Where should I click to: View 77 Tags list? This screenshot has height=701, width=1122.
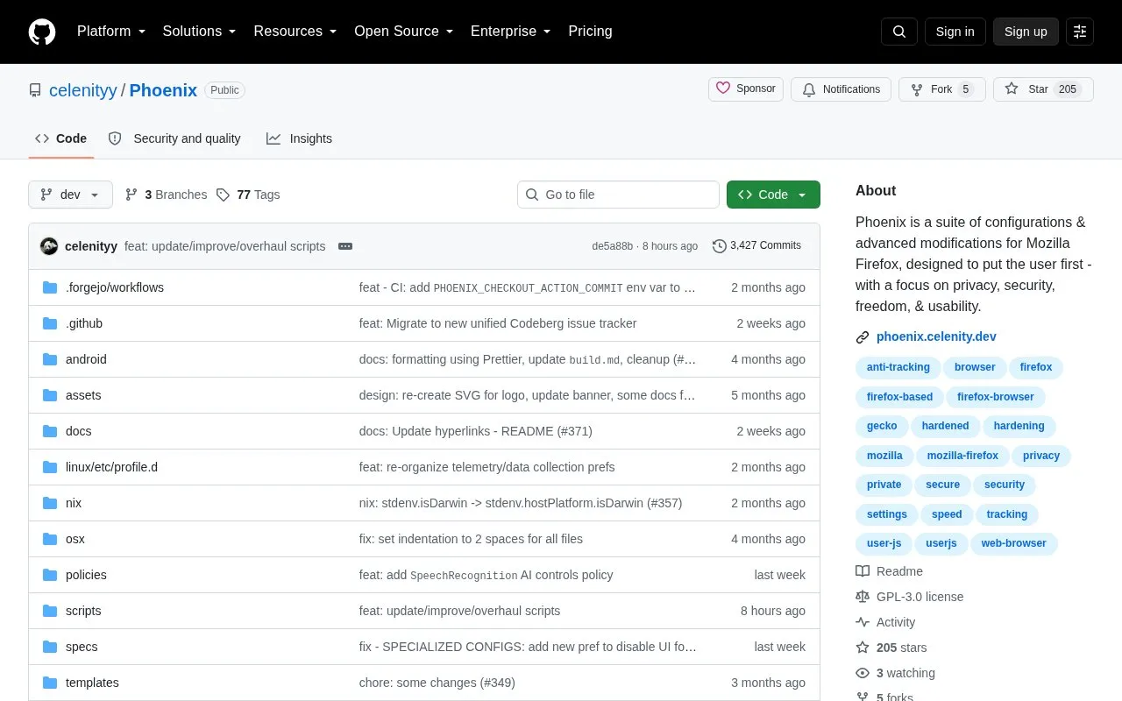coord(248,195)
